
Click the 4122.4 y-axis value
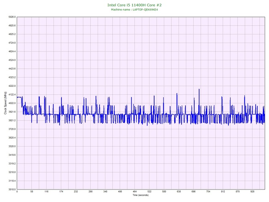tap(12, 94)
